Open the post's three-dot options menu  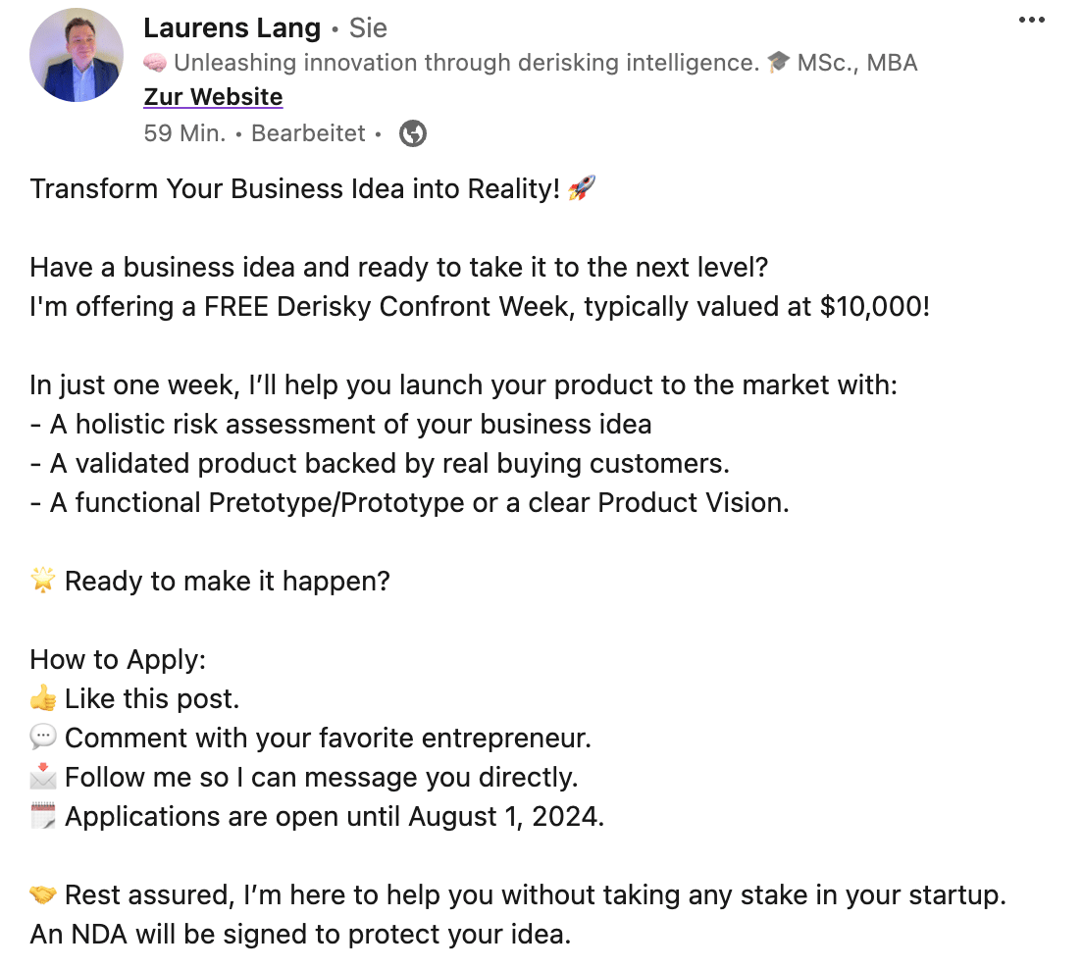[1031, 21]
